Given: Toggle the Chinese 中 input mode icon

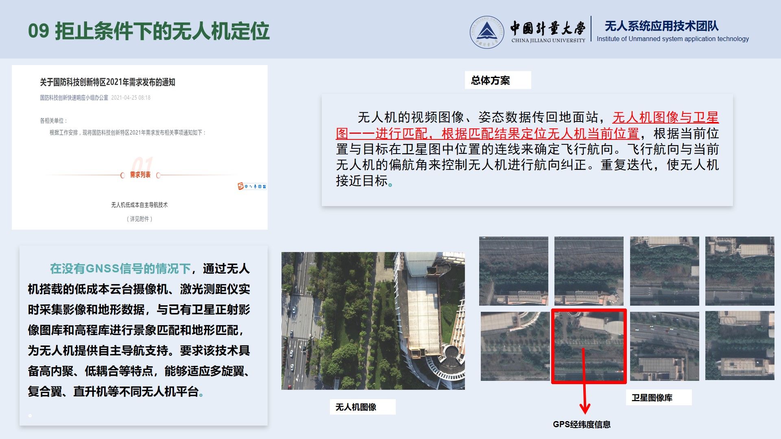Looking at the screenshot, I should pyautogui.click(x=246, y=187).
